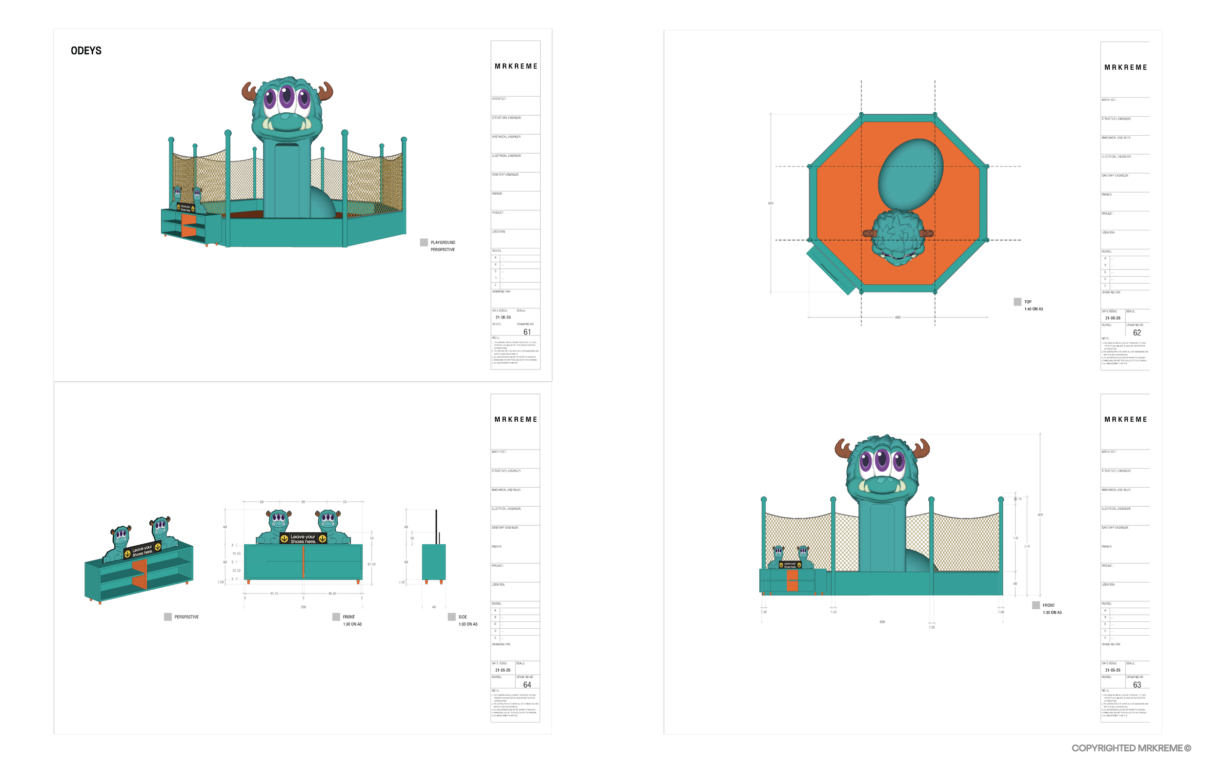The image size is (1220, 763).
Task: Click the COPYRIGHTED MRKREME footer text
Action: click(1131, 748)
